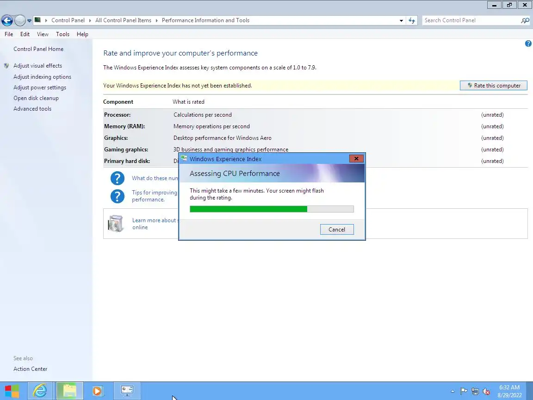The image size is (533, 400).
Task: Refresh the page using the refresh icon
Action: point(412,20)
